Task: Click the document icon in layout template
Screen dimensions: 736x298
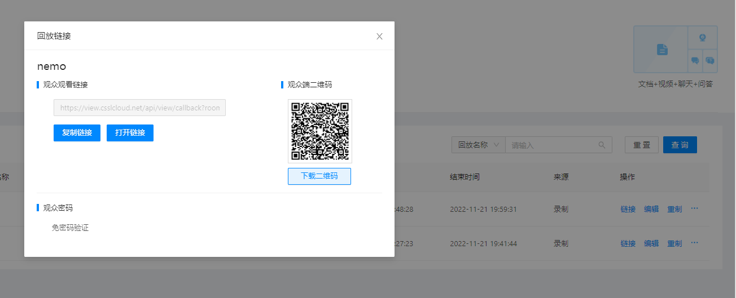Action: coord(662,50)
